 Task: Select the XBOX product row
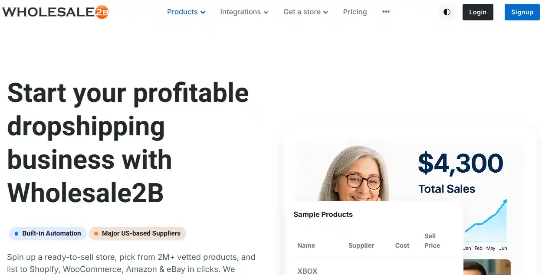(307, 271)
